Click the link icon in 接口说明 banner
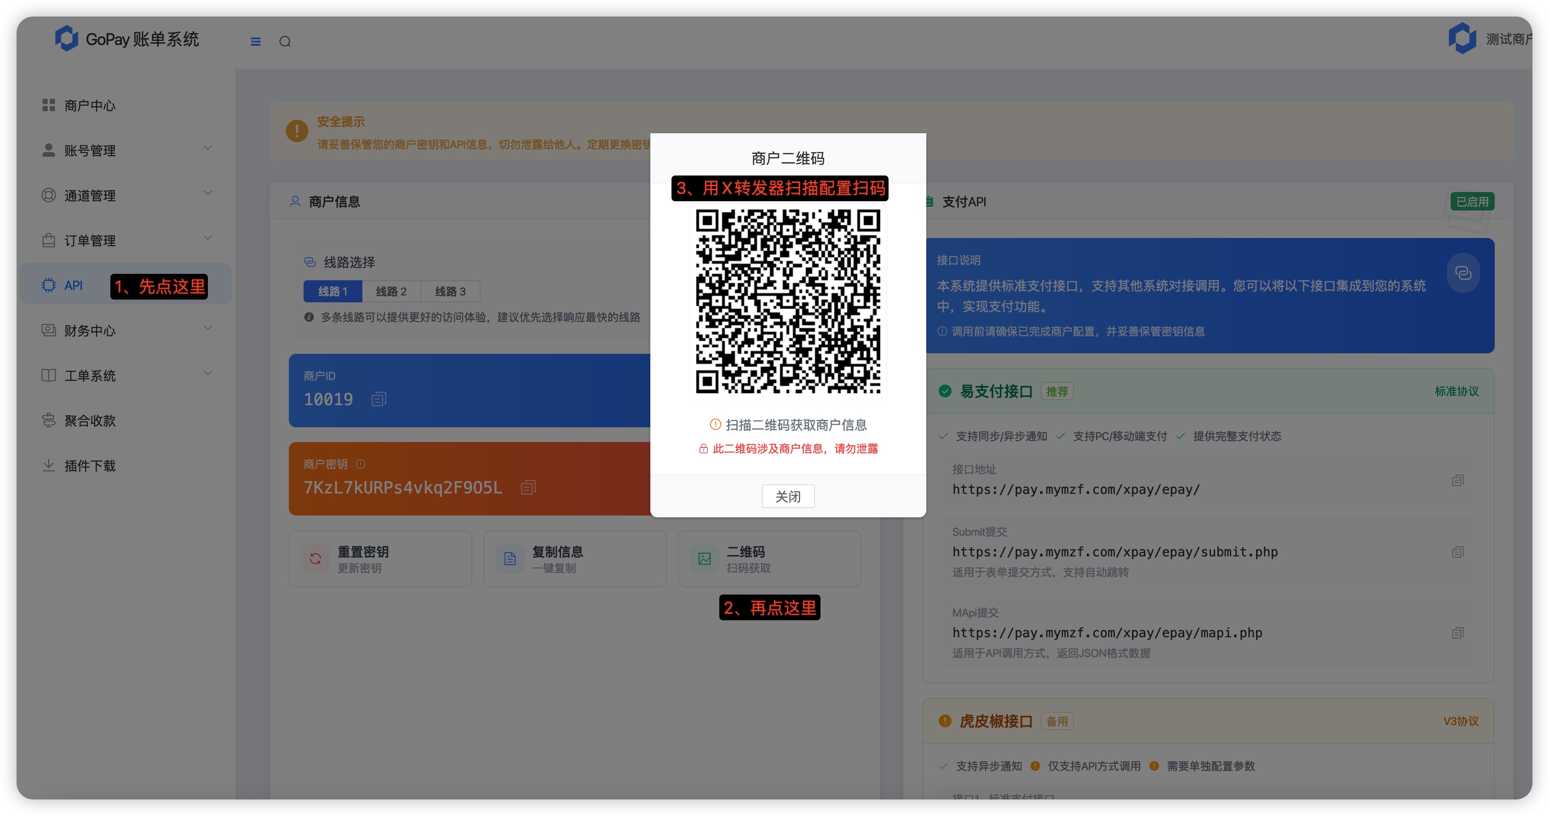 1463,273
